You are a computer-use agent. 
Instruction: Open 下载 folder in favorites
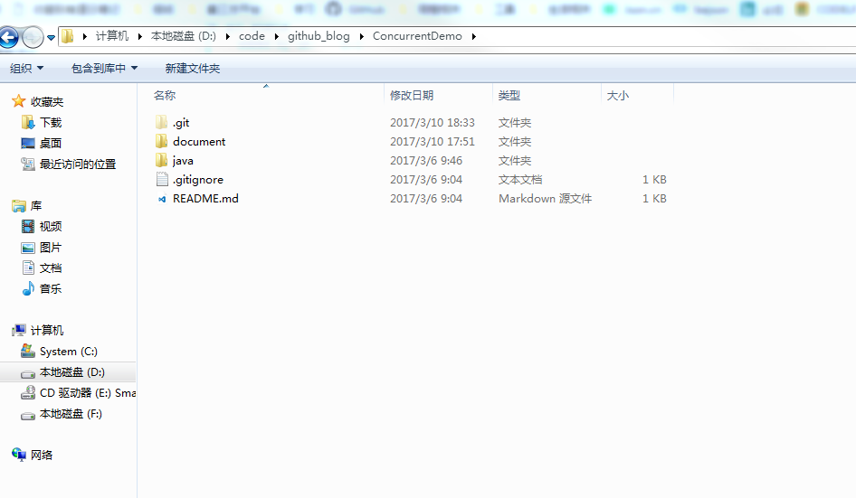tap(50, 123)
